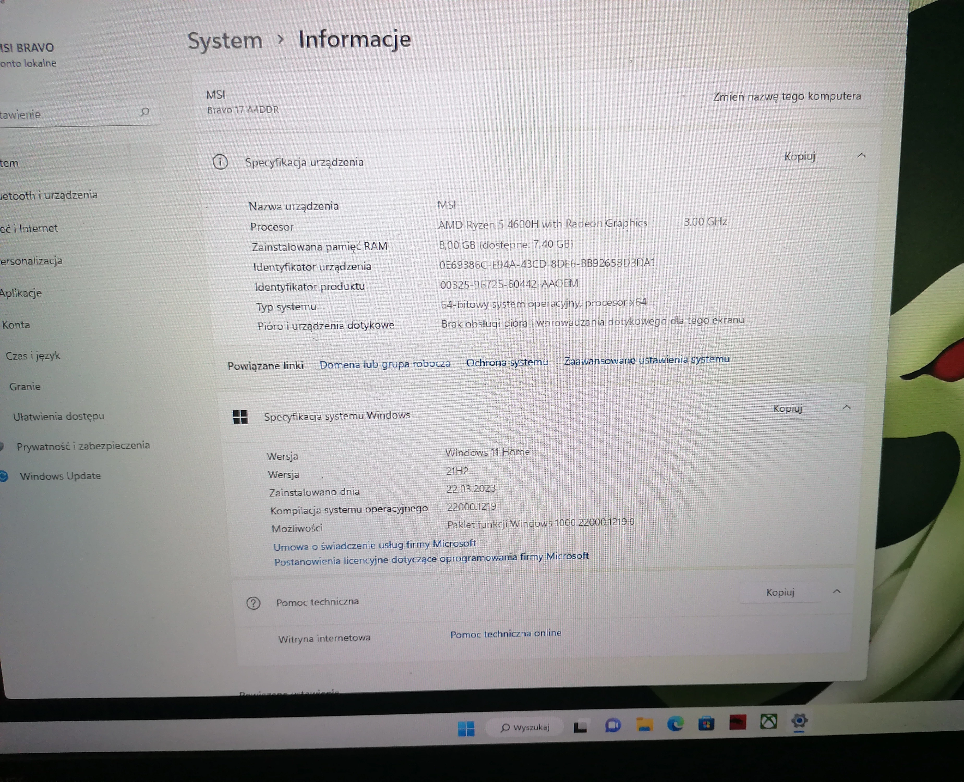Collapse the Specyfikacja urządzenia section
Screen dimensions: 964x782
(862, 155)
